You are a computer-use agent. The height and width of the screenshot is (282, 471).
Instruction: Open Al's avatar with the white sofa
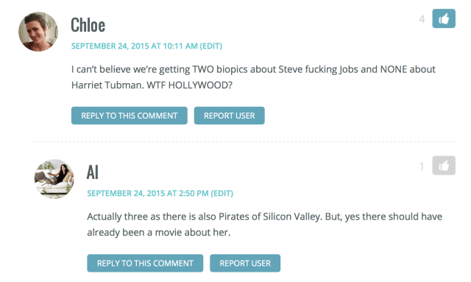[54, 179]
